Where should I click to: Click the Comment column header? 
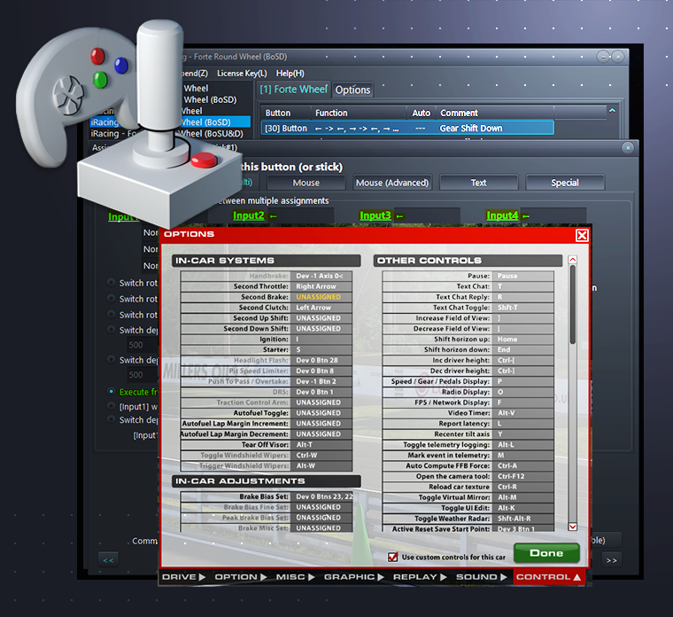tap(459, 113)
